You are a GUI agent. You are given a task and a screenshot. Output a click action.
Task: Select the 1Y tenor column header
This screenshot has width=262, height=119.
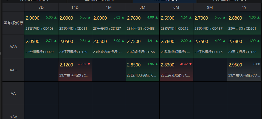coord(244,7)
